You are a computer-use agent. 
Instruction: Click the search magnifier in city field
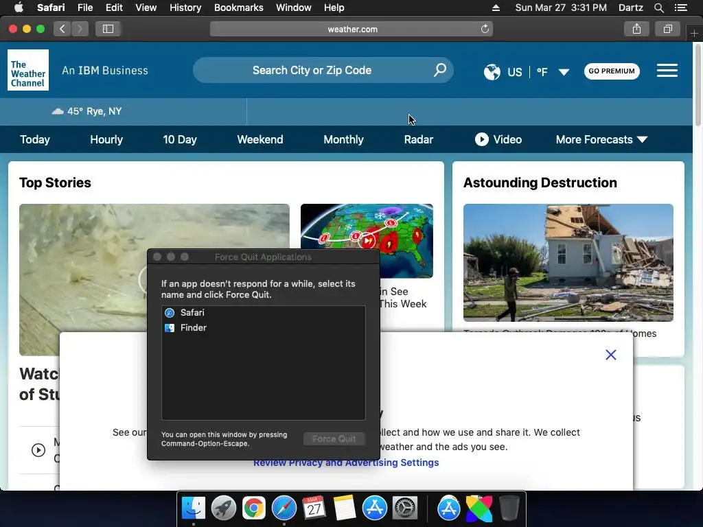coord(440,70)
